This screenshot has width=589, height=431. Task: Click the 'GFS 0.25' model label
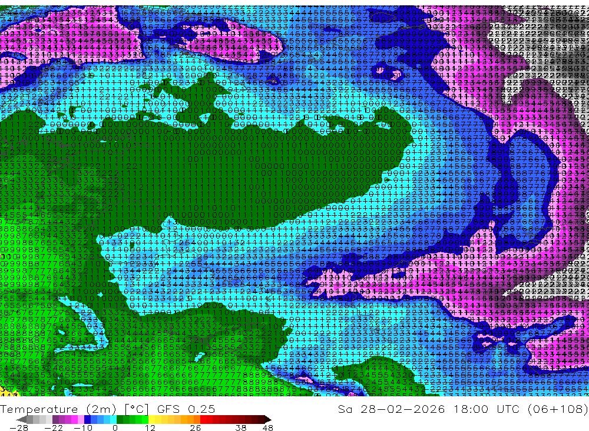[186, 409]
